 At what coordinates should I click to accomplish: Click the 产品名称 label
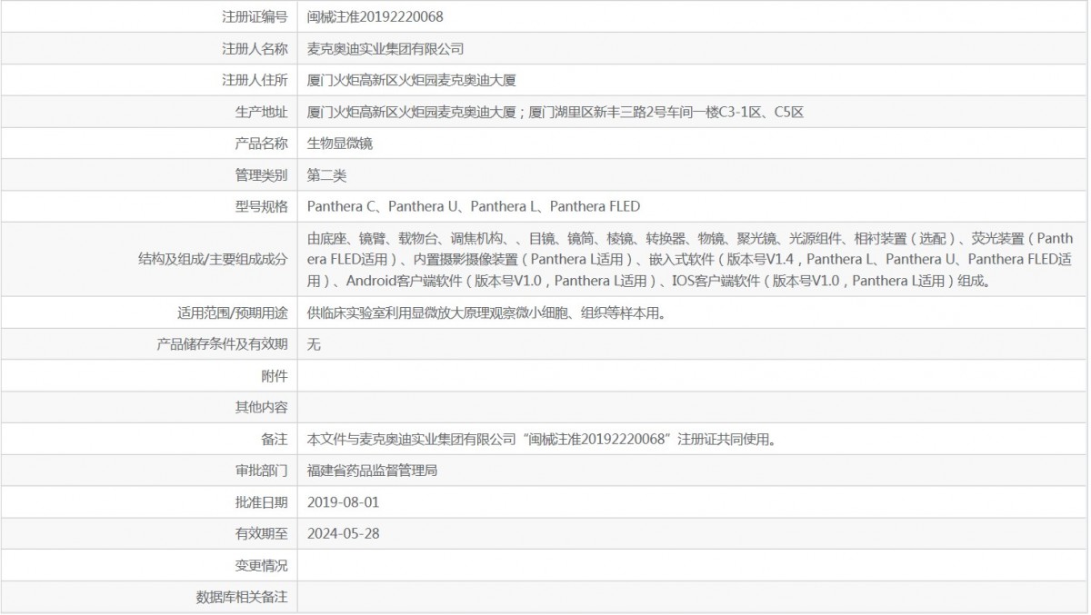(x=262, y=144)
